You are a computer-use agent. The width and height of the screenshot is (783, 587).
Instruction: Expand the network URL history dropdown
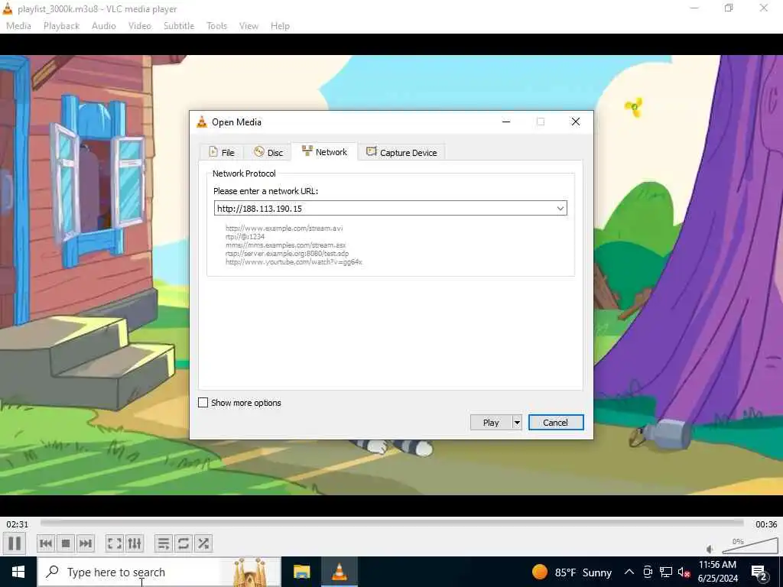[560, 208]
